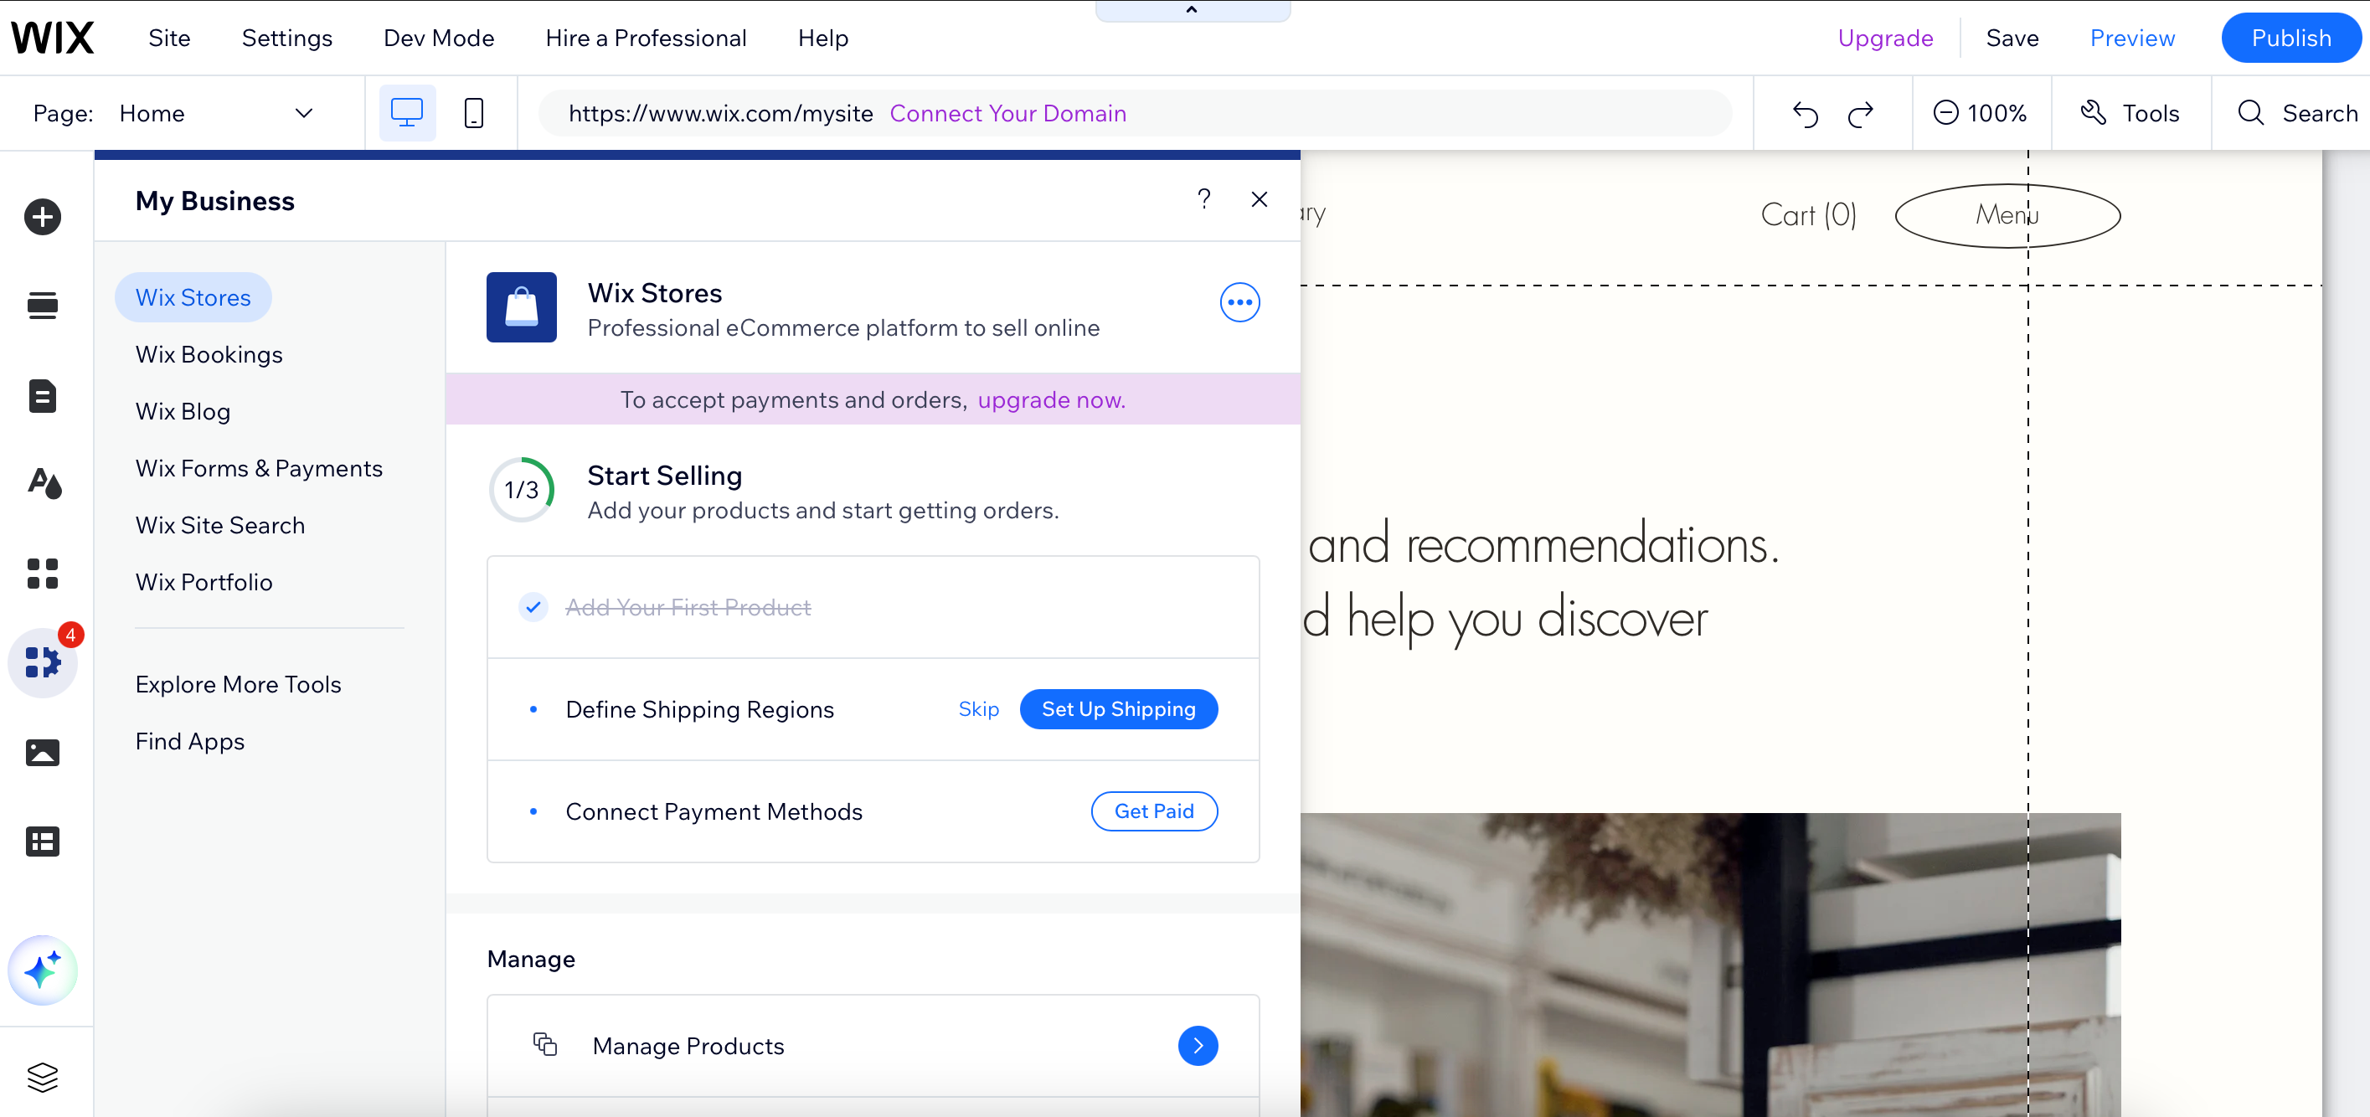Click Get Paid button
Image resolution: width=2370 pixels, height=1117 pixels.
pos(1154,811)
